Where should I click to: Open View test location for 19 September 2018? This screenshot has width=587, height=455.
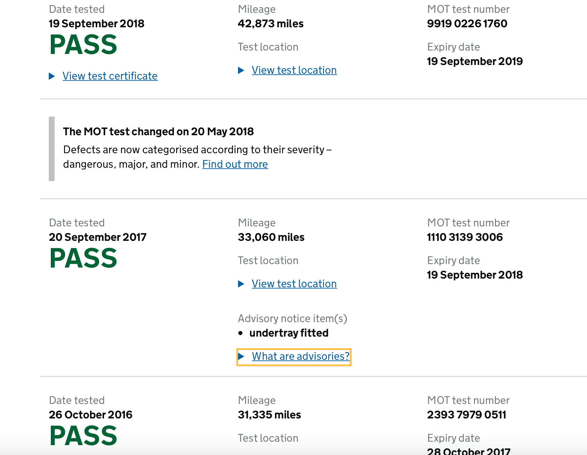coord(294,70)
